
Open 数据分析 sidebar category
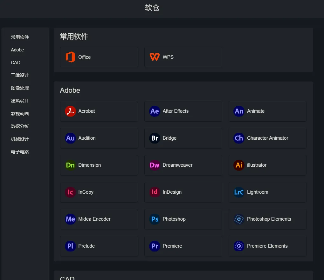click(20, 126)
